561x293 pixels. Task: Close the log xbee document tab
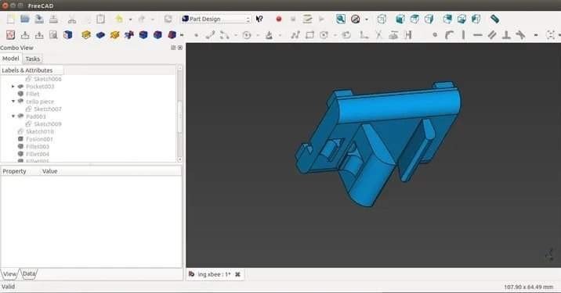[237, 274]
